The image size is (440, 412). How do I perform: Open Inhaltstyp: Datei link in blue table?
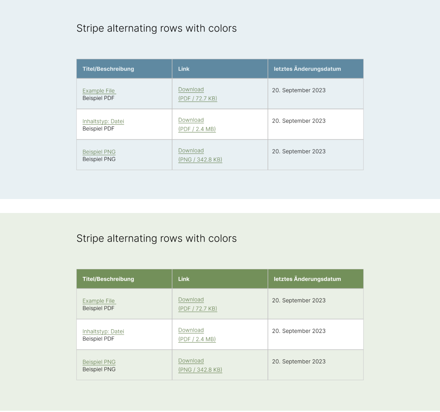tap(103, 121)
